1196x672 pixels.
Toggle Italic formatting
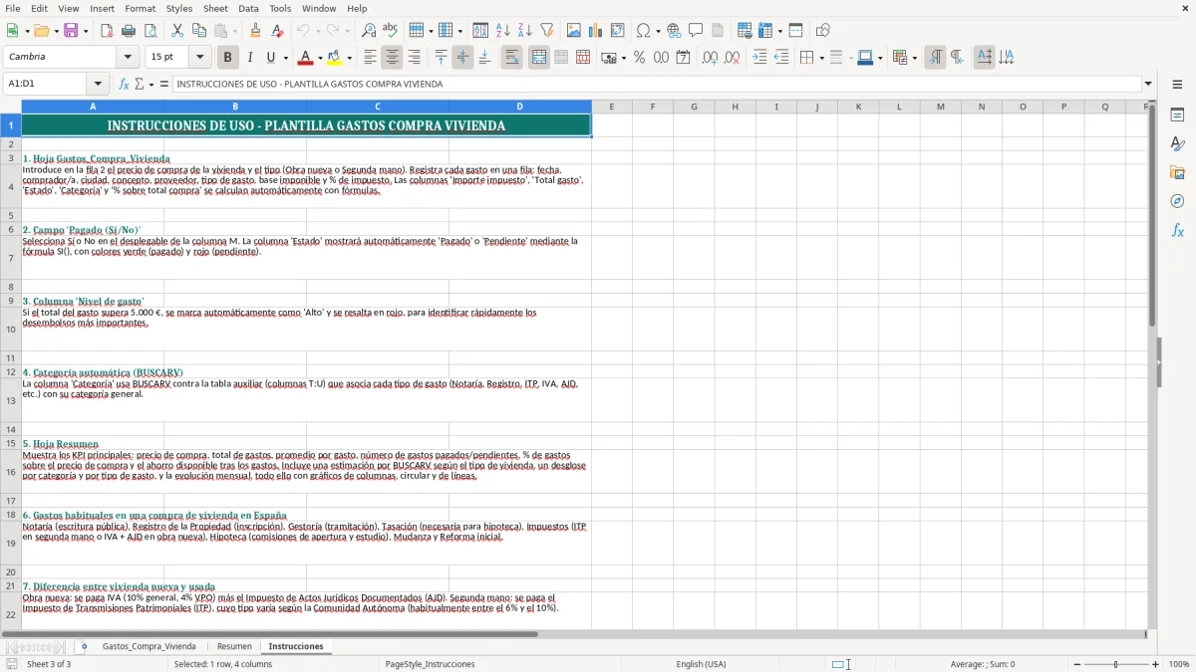click(249, 58)
